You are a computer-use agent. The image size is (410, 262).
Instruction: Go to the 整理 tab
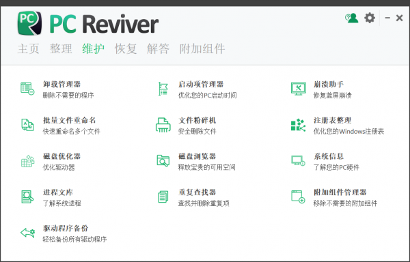[61, 49]
